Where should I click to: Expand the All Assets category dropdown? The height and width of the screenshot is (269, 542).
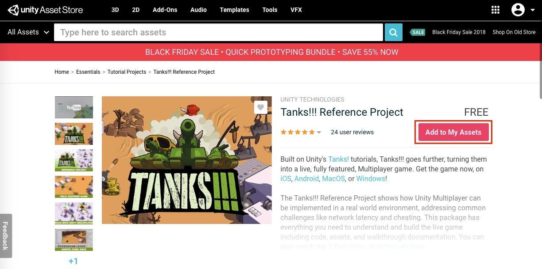pos(28,32)
